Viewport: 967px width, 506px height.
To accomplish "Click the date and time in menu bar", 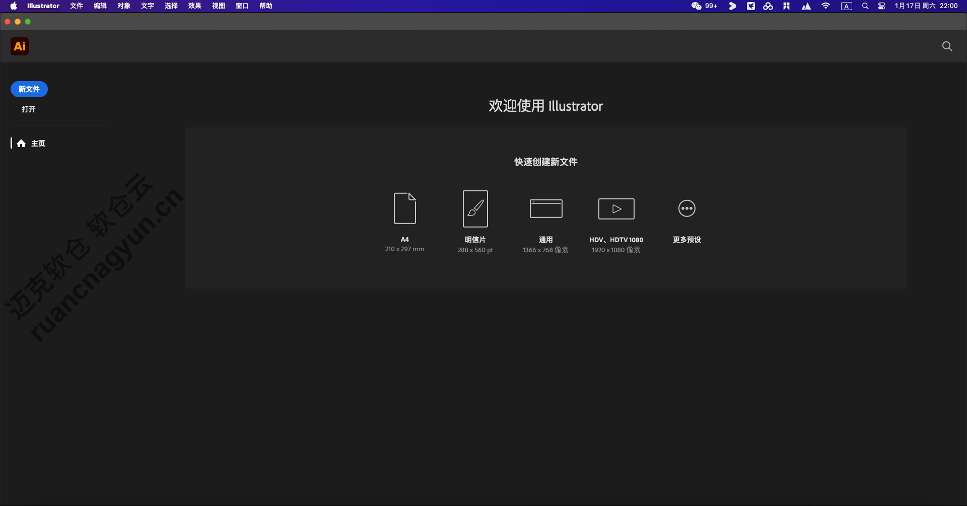I will 927,6.
